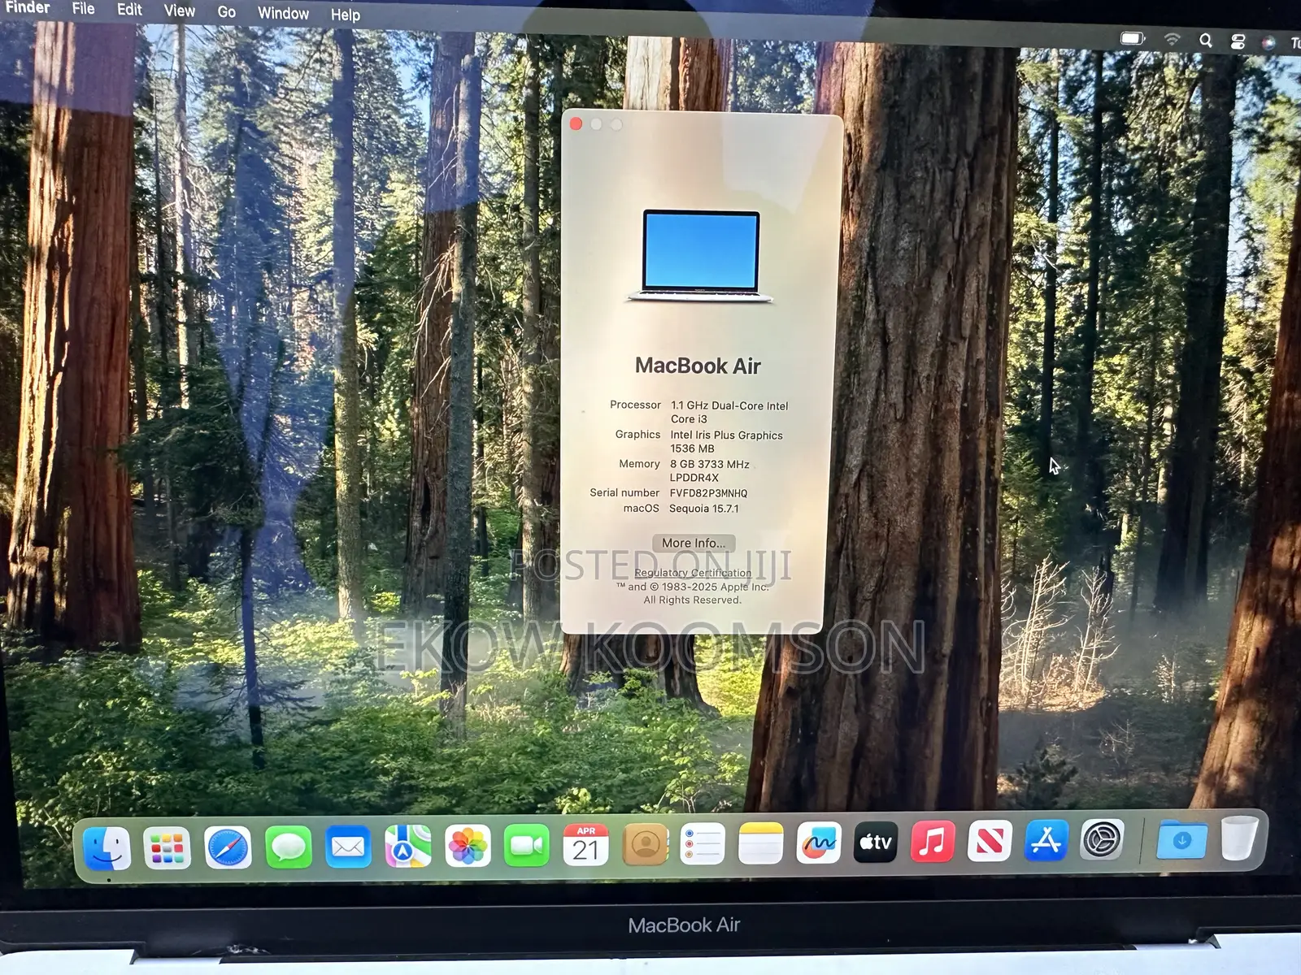The width and height of the screenshot is (1301, 975).
Task: Select the serial number FVFD82P3MNHQ
Action: tap(708, 493)
